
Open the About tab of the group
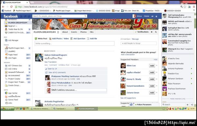point(65,32)
